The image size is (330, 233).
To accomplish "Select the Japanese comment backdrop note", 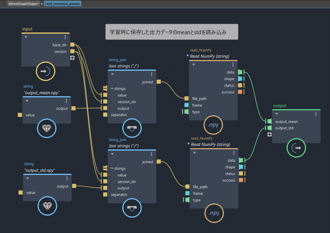I will coord(172,32).
